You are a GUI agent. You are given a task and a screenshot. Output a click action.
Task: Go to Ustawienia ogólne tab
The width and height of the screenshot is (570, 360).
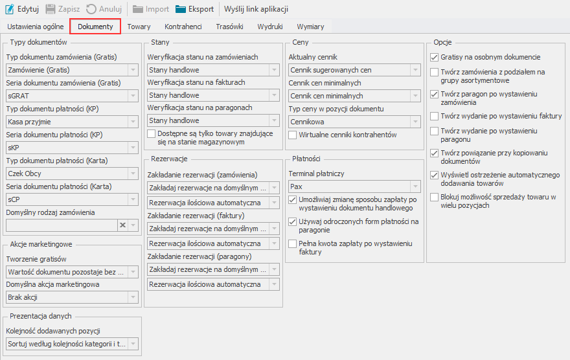[x=36, y=27]
